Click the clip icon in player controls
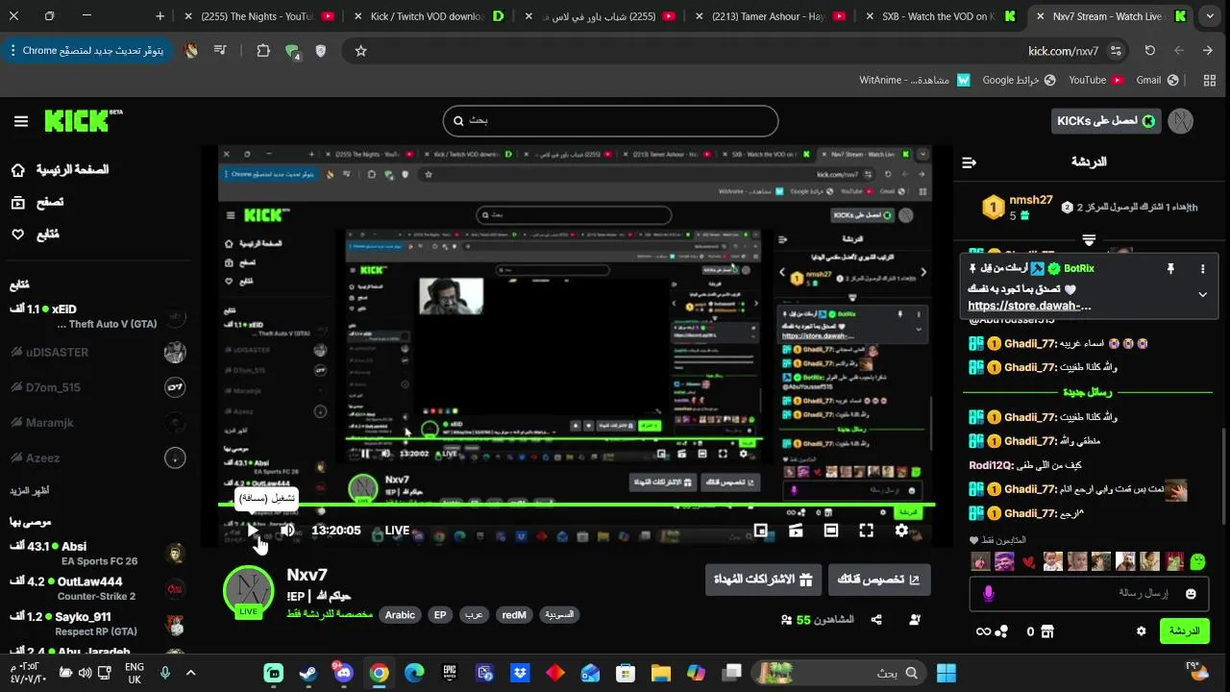Viewport: 1230px width, 692px height. pyautogui.click(x=796, y=531)
